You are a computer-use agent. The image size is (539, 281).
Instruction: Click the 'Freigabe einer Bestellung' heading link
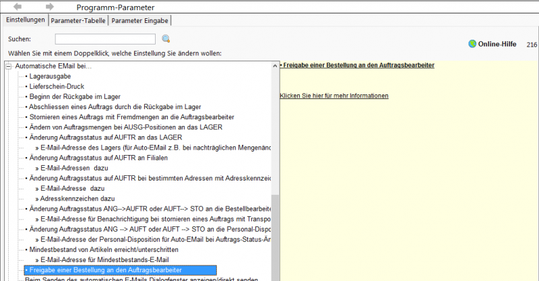coord(357,65)
